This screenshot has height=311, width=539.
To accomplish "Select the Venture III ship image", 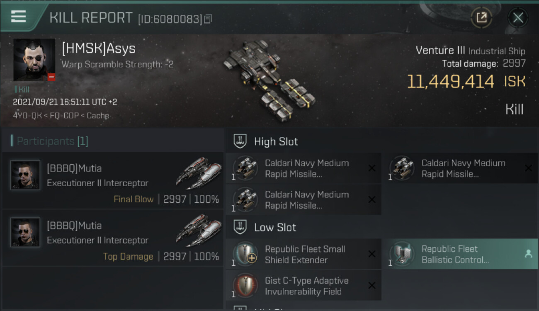I will tap(269, 80).
